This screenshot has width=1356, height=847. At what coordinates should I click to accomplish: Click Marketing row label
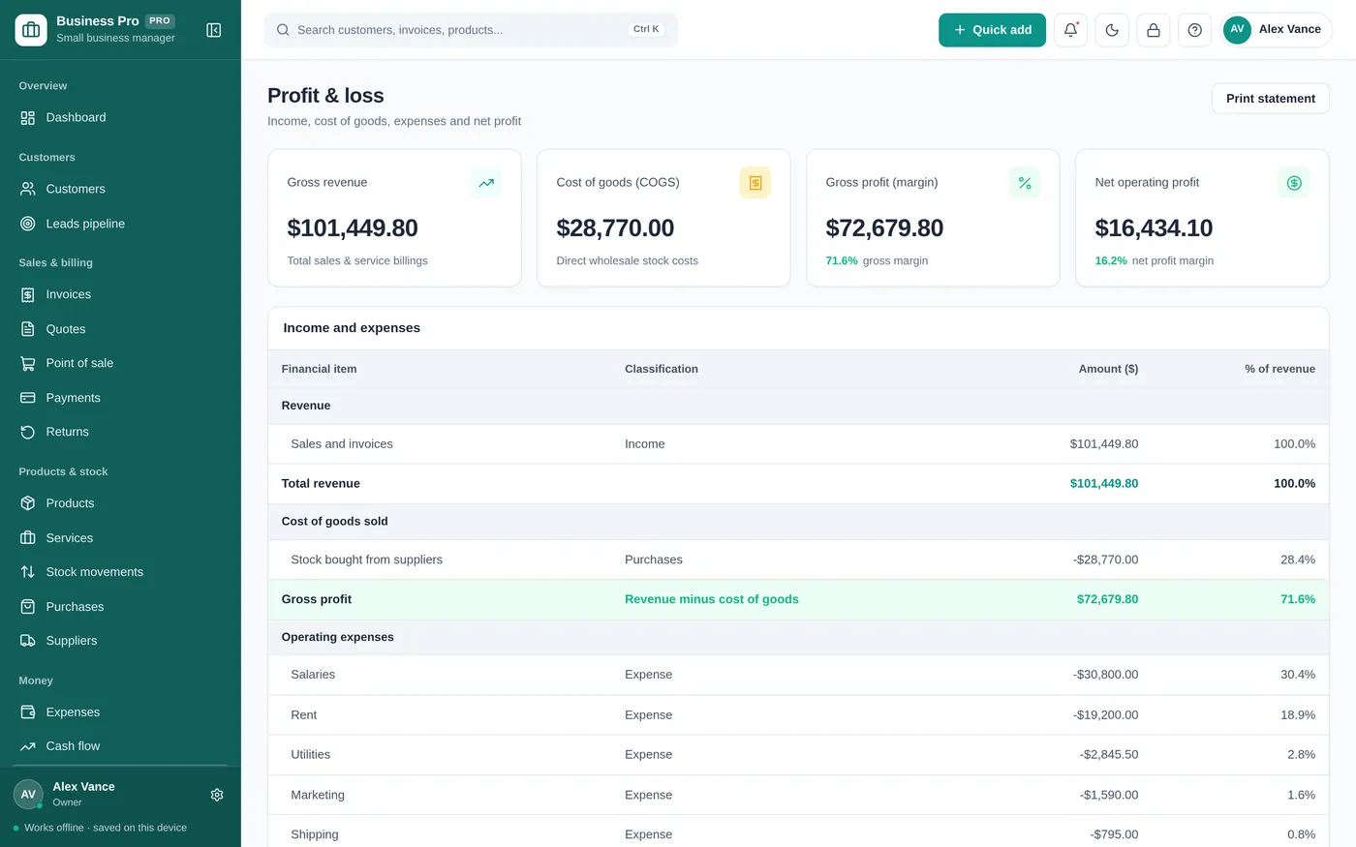point(318,796)
